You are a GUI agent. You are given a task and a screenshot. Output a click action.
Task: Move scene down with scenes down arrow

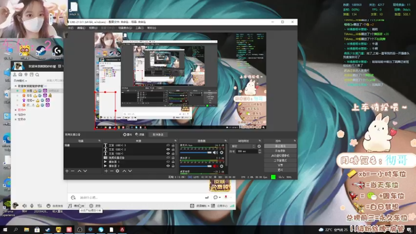(x=85, y=171)
